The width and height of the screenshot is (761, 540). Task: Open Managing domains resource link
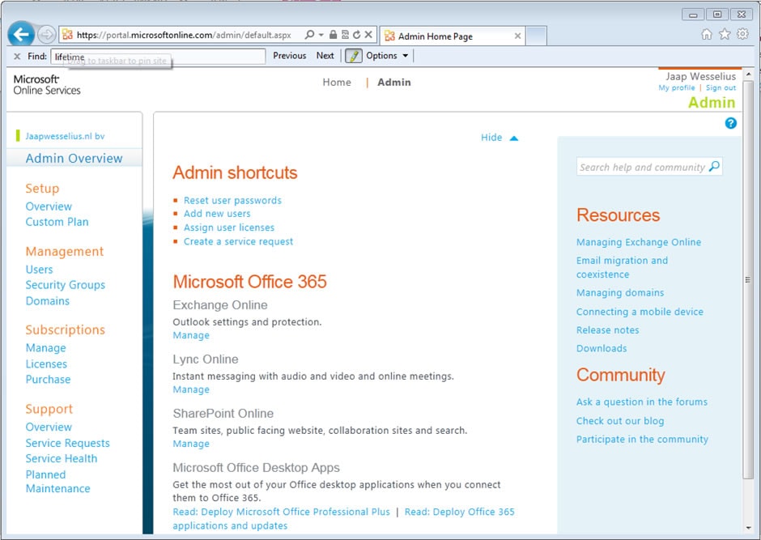click(620, 293)
